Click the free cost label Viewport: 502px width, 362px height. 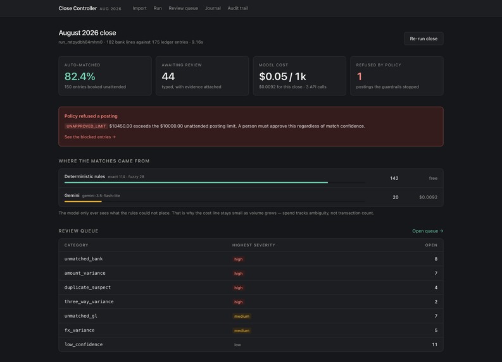433,178
